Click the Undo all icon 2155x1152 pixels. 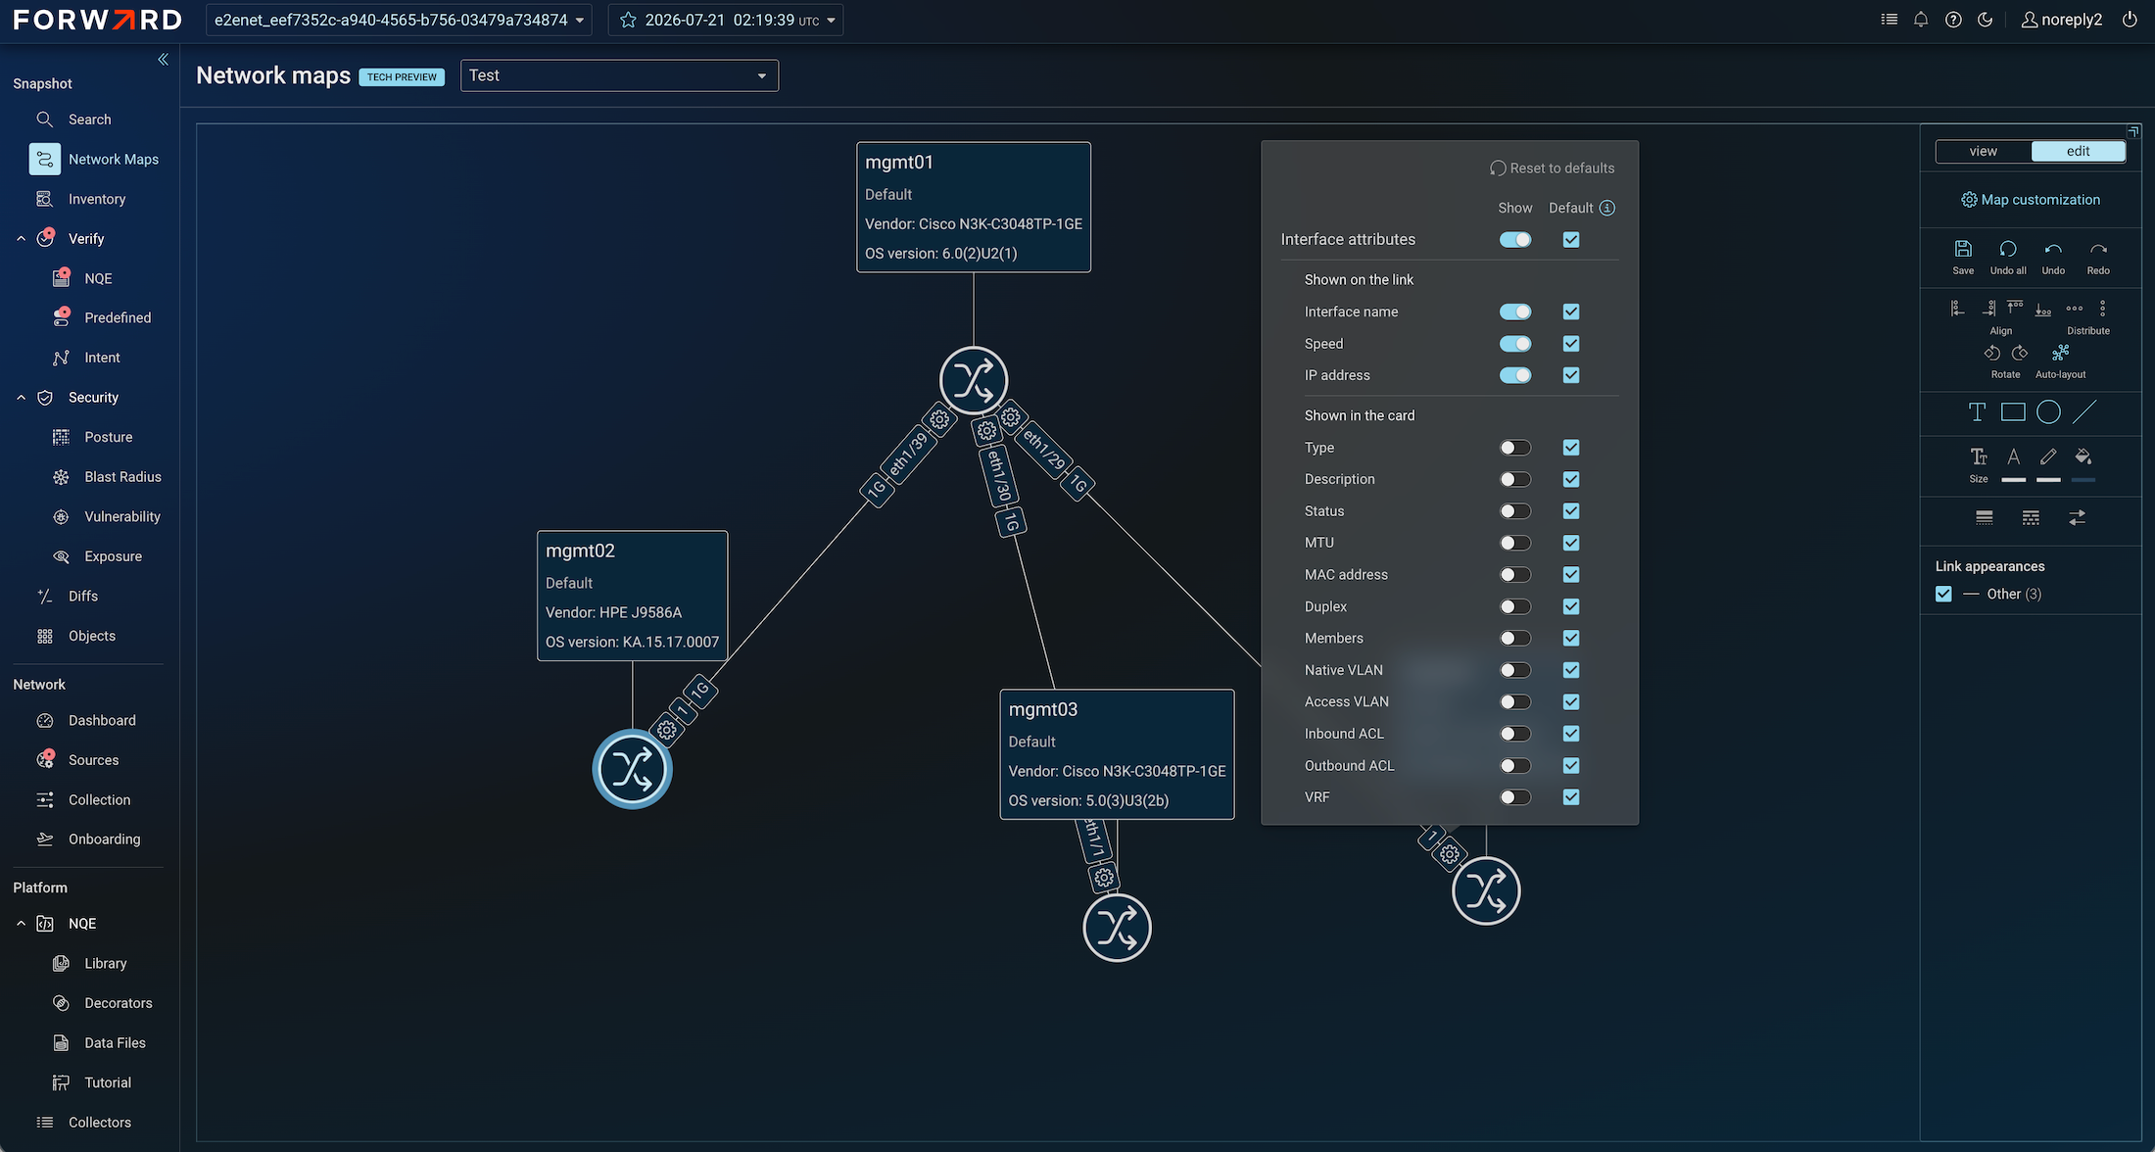pos(2008,250)
